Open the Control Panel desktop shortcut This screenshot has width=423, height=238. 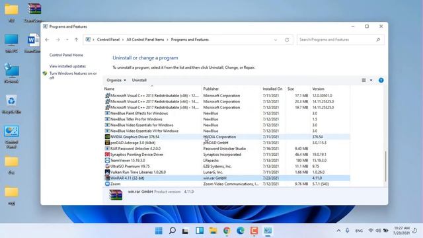click(x=11, y=137)
